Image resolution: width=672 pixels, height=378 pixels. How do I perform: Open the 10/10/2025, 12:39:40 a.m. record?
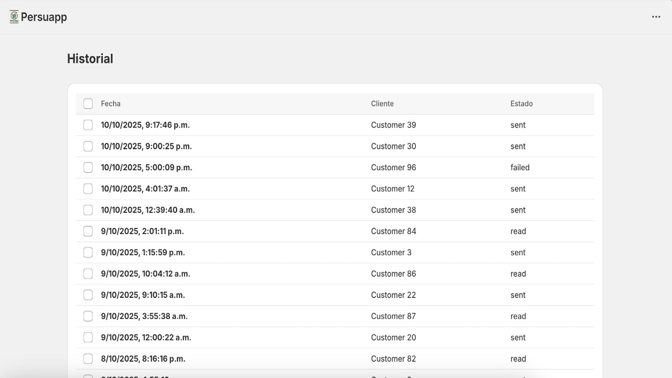[147, 210]
